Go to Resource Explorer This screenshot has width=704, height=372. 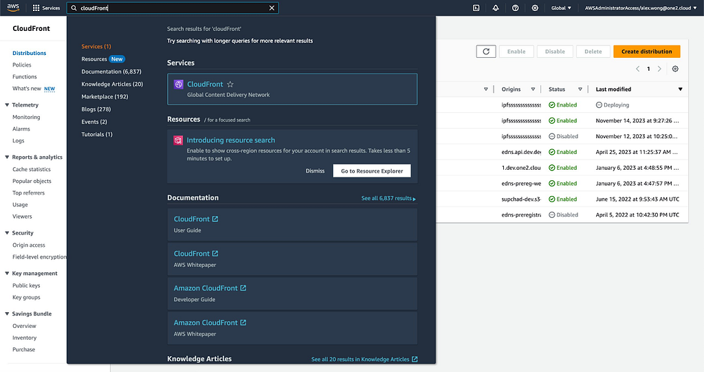pyautogui.click(x=372, y=171)
